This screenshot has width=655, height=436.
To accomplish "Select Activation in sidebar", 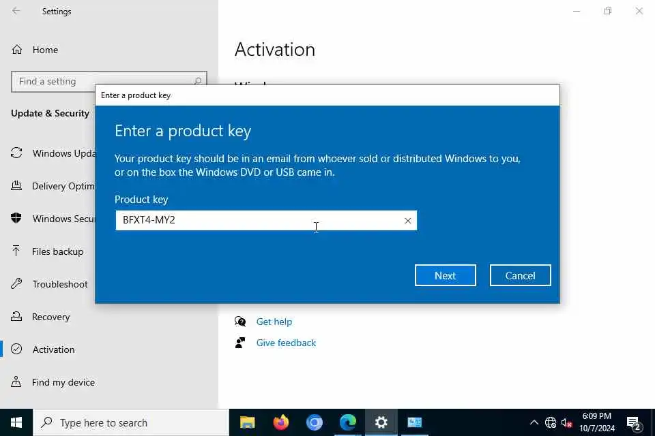I will (53, 349).
